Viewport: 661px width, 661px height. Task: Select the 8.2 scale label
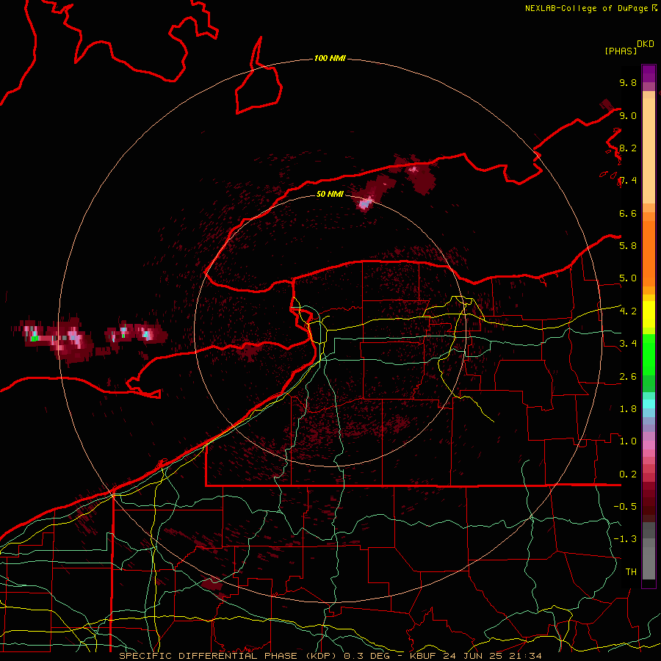coord(628,148)
